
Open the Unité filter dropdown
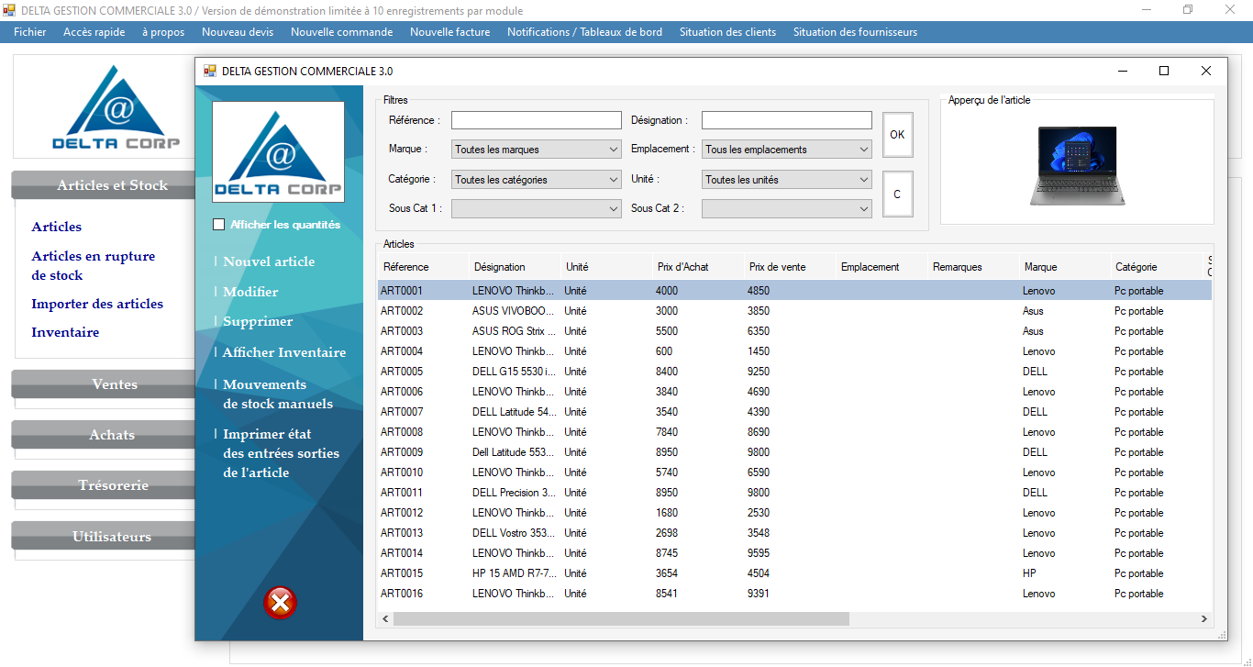[x=787, y=180]
